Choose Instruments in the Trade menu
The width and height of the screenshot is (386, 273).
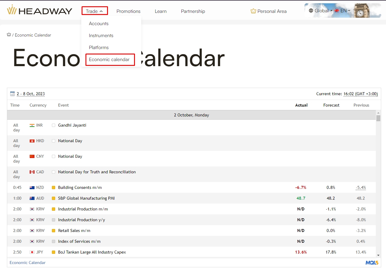click(101, 36)
